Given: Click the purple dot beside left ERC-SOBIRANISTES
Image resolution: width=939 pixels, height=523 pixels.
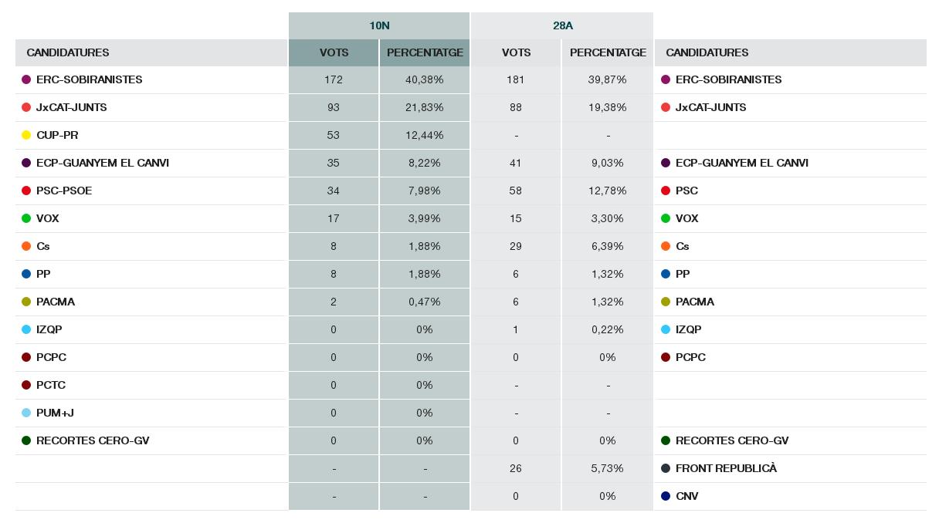Looking at the screenshot, I should [x=26, y=79].
